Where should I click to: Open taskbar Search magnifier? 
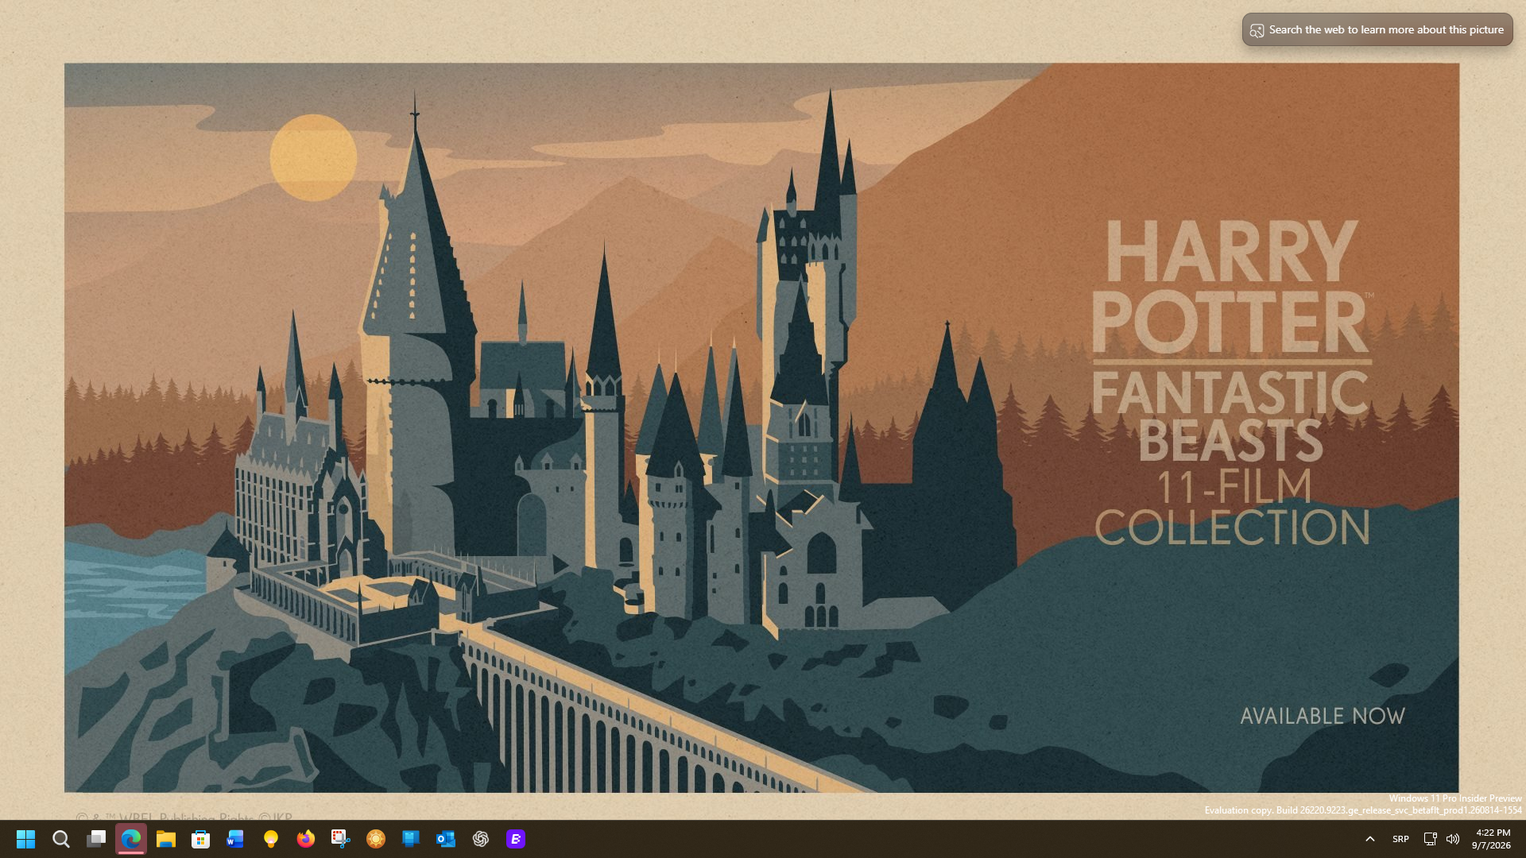tap(61, 839)
